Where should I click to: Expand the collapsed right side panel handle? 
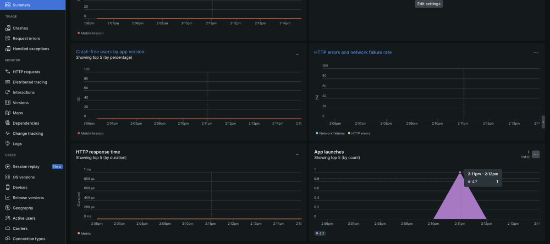543,122
